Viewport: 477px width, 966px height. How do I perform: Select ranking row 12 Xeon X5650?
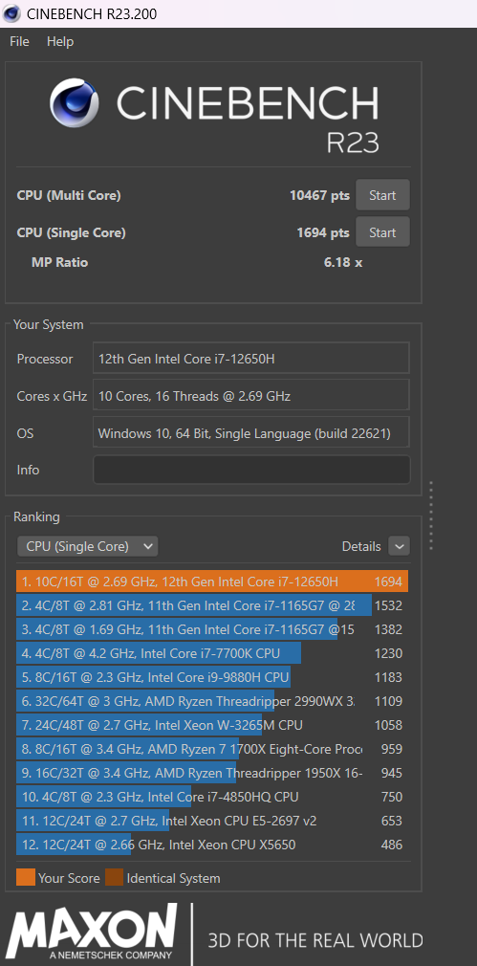pos(211,845)
